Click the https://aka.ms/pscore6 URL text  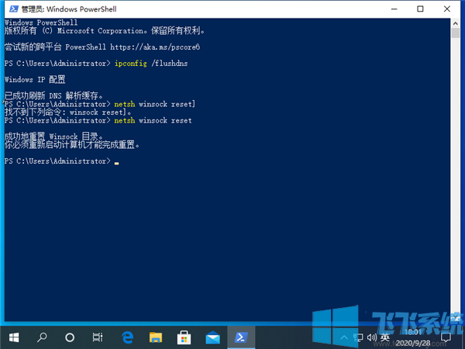[x=155, y=47]
